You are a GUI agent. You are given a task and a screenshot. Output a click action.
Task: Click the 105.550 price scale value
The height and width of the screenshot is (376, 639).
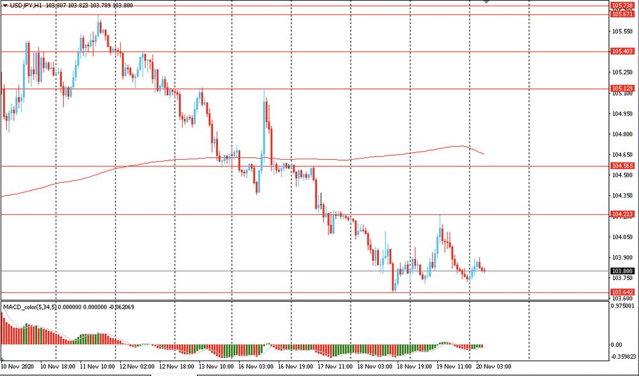point(622,31)
